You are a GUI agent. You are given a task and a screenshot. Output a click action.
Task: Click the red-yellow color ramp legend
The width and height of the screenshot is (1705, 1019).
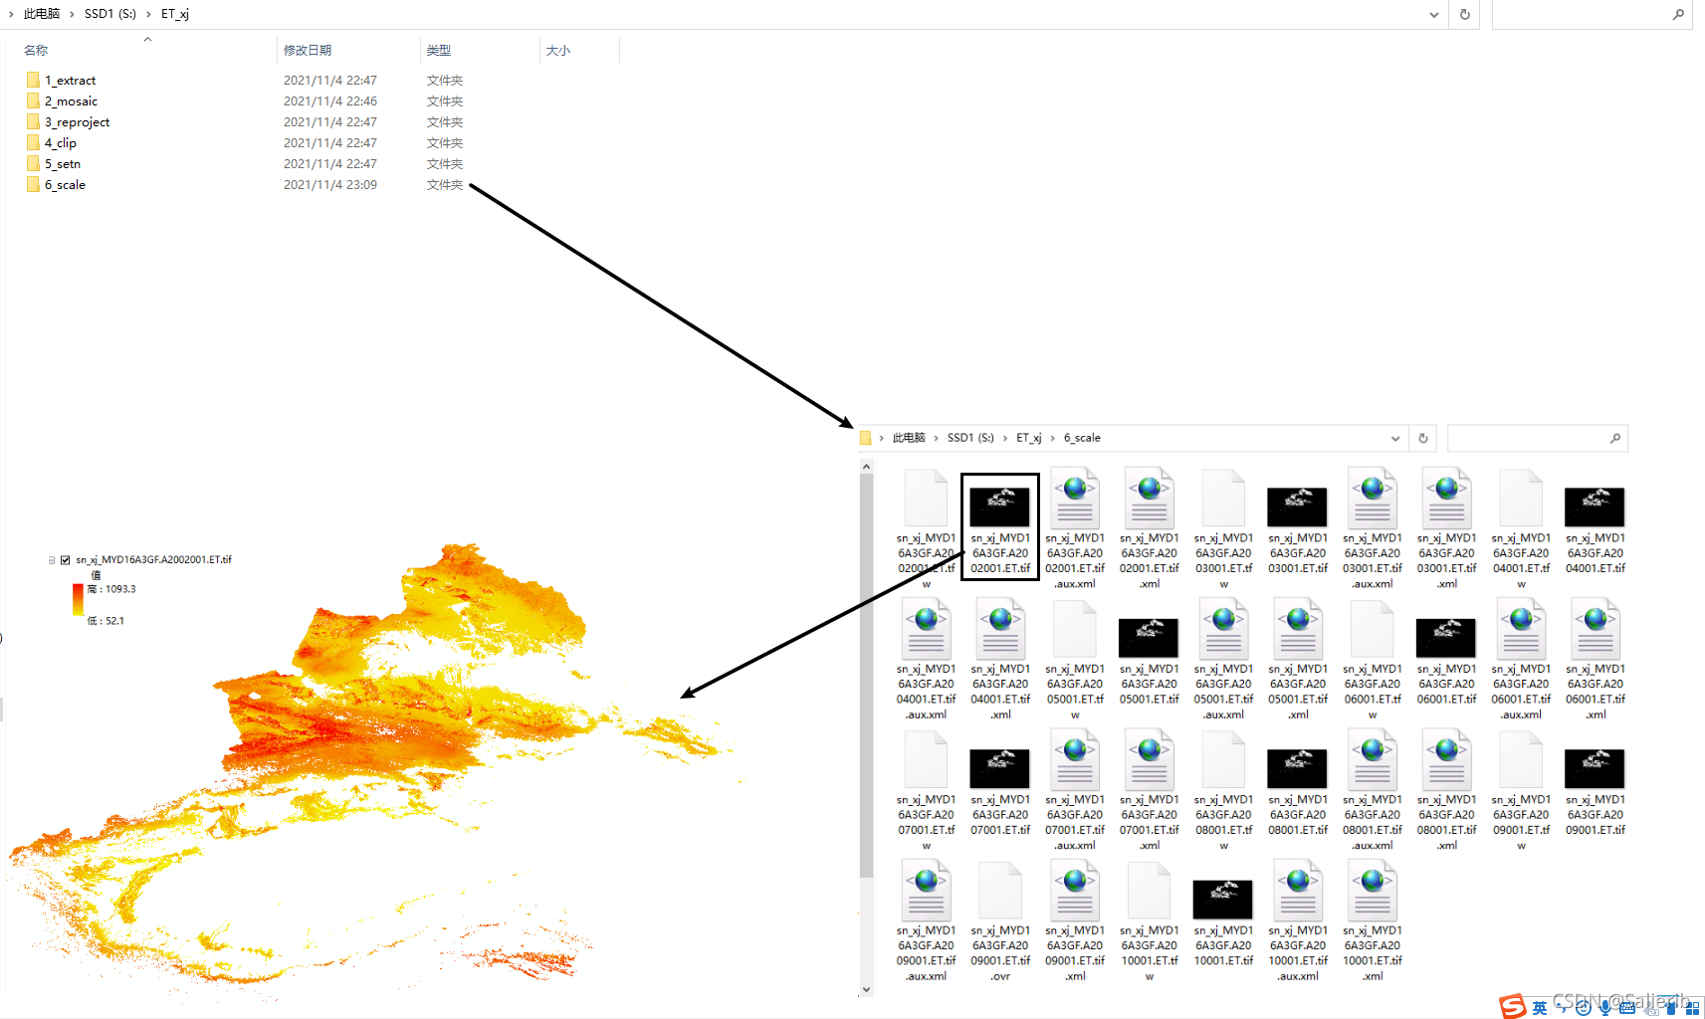[78, 600]
